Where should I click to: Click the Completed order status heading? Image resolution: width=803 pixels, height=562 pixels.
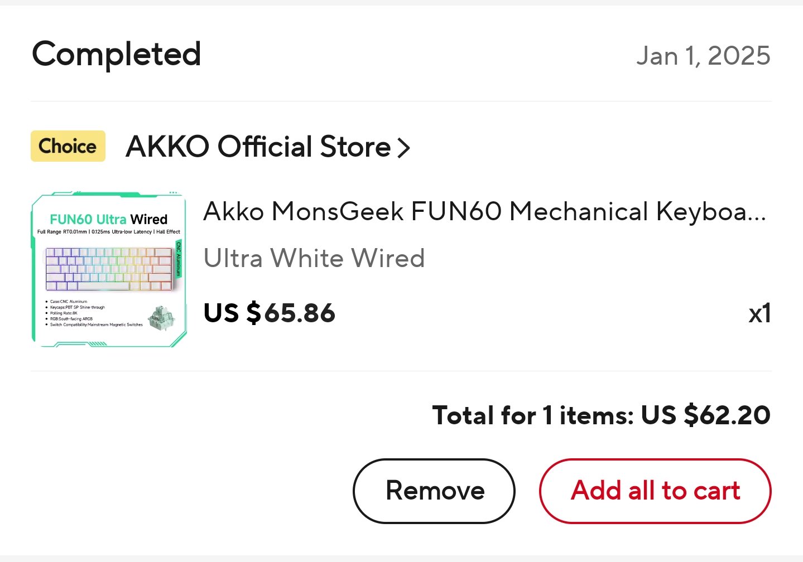point(116,55)
